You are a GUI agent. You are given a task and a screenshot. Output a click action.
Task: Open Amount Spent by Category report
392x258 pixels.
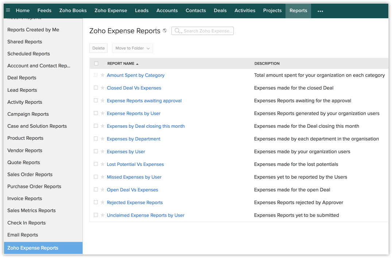pyautogui.click(x=136, y=75)
